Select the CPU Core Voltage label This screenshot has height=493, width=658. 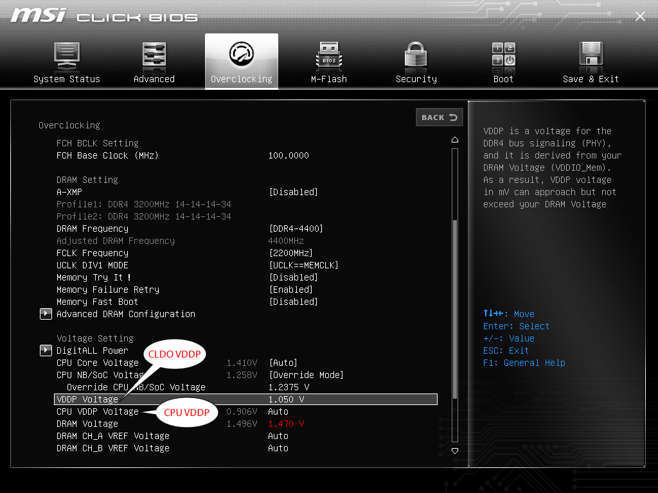point(98,363)
